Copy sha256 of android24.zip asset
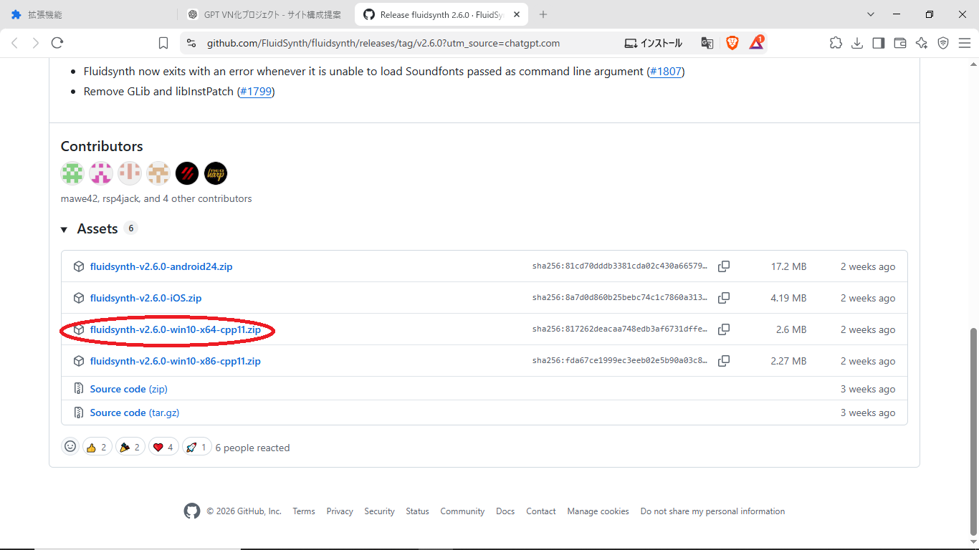Viewport: 979px width, 550px height. tap(724, 266)
